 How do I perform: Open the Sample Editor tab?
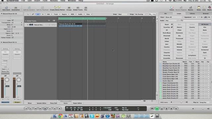coord(41,103)
